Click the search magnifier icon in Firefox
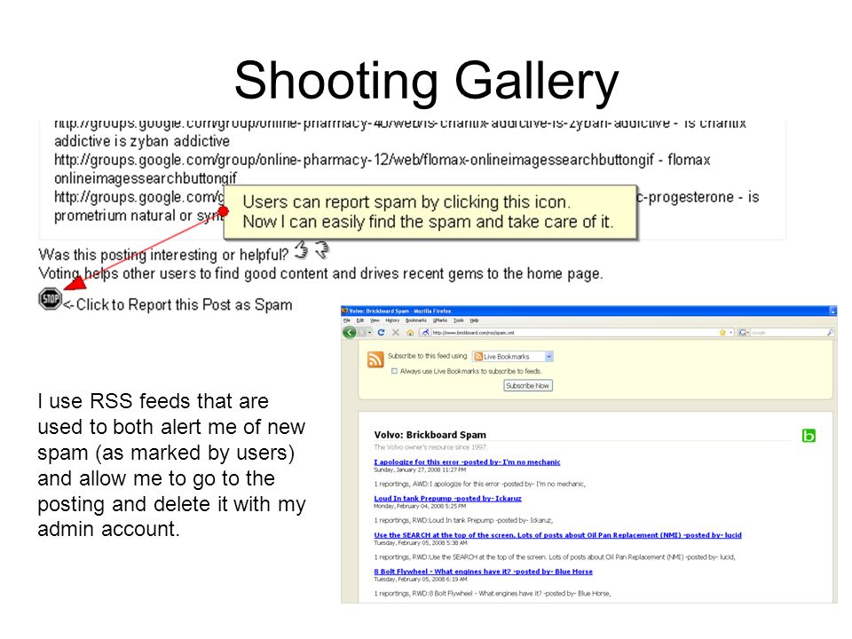Screen dimensions: 852x639 coord(831,333)
